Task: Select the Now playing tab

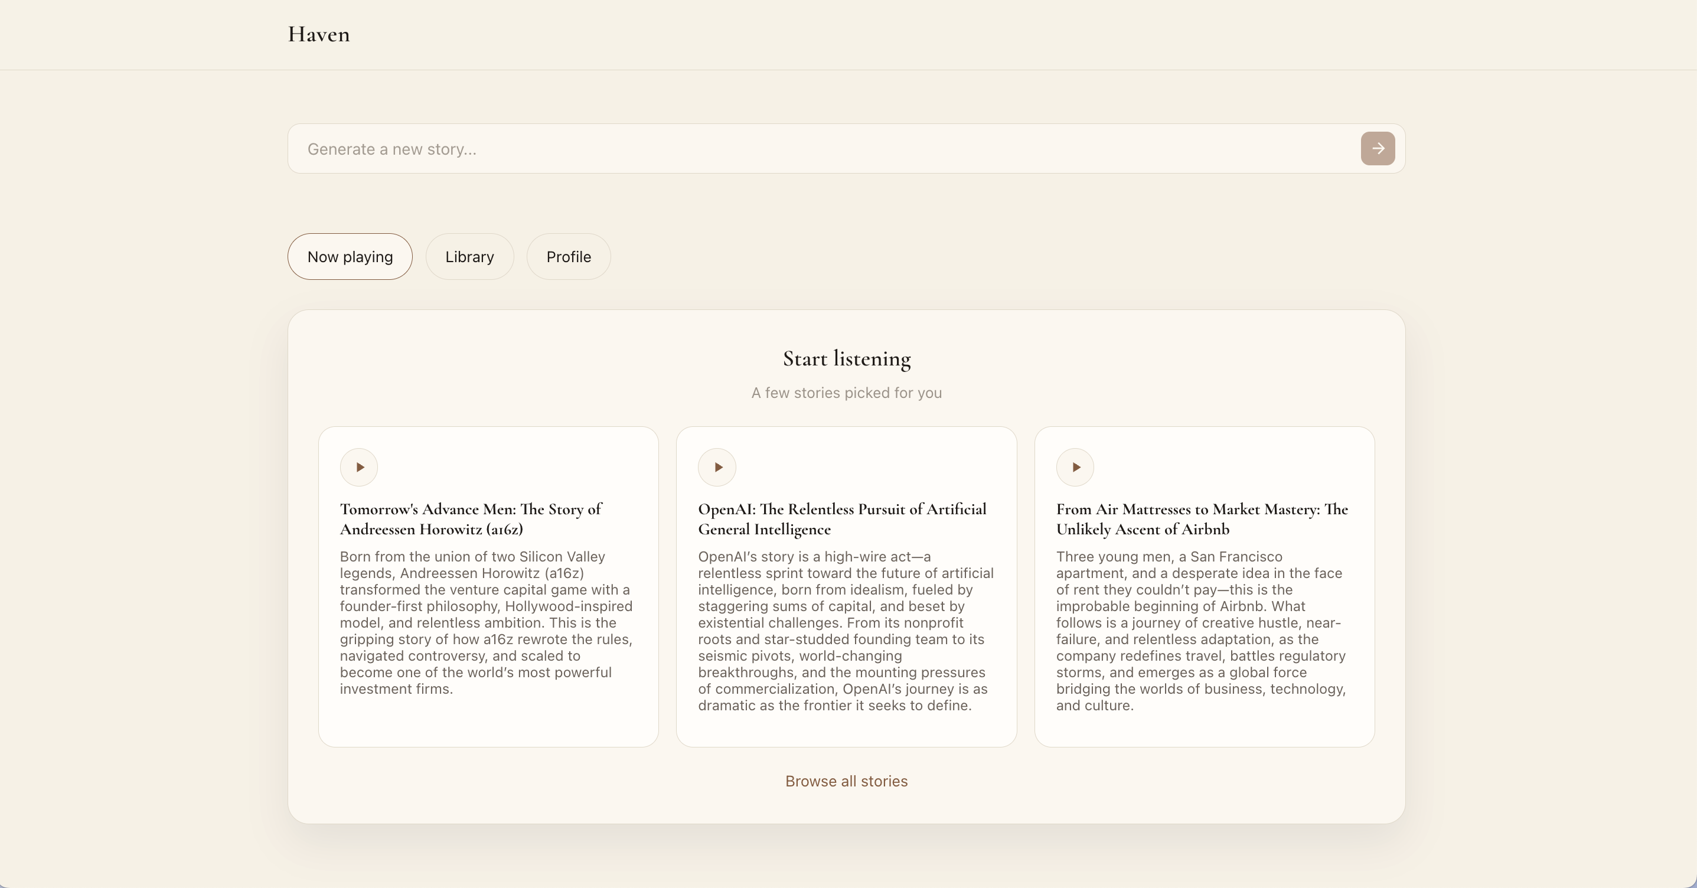Action: (349, 256)
